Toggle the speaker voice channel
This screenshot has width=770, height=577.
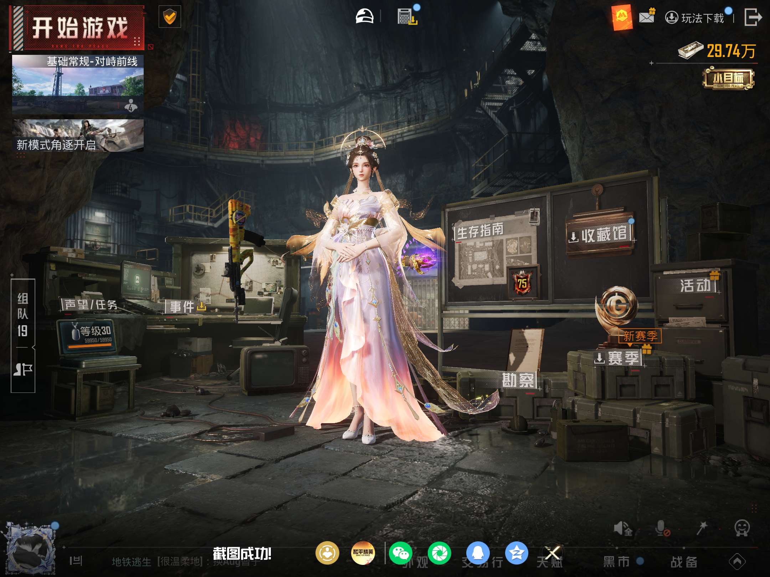tap(623, 529)
